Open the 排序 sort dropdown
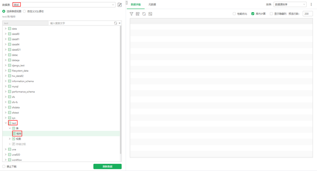The height and width of the screenshot is (171, 317). coord(290,4)
